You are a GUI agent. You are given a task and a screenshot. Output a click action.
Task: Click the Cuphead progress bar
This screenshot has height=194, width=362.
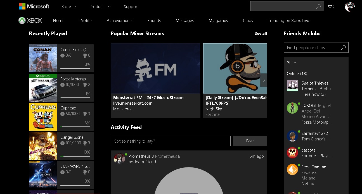click(x=75, y=127)
